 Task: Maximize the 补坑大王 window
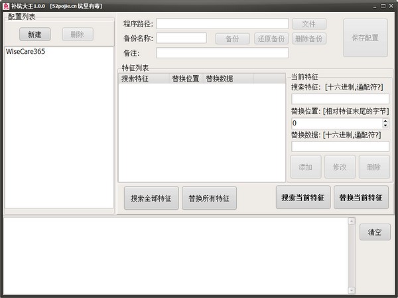pyautogui.click(x=383, y=6)
